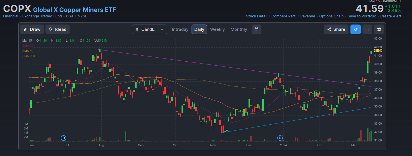Switch to Weekly timeframe

pyautogui.click(x=217, y=29)
